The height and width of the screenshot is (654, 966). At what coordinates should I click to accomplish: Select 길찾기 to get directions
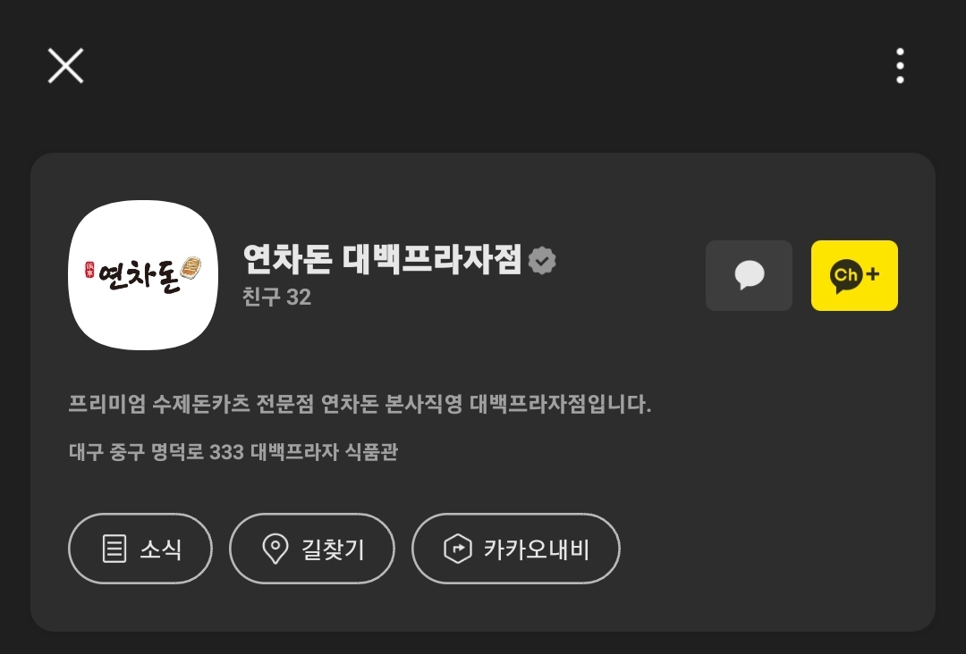click(x=312, y=549)
